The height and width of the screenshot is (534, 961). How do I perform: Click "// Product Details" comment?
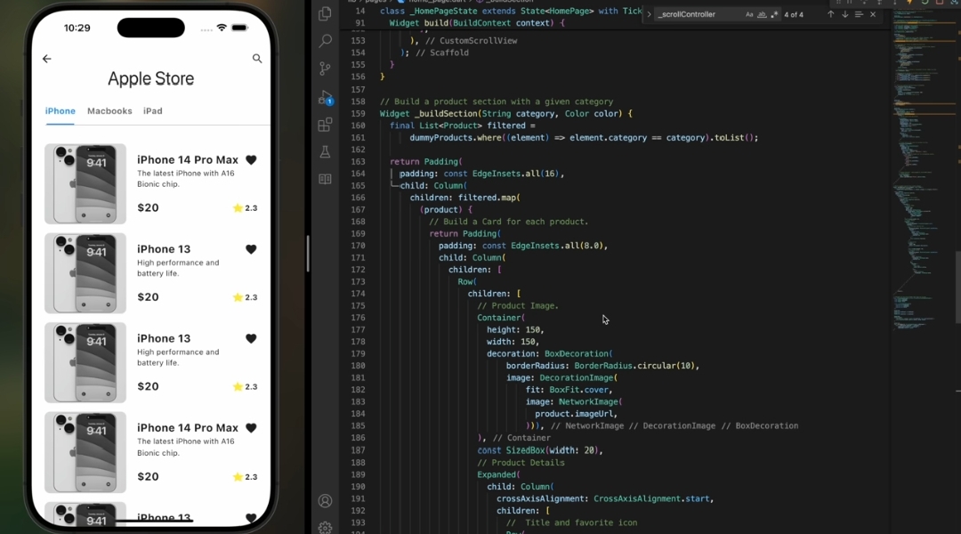(x=521, y=463)
